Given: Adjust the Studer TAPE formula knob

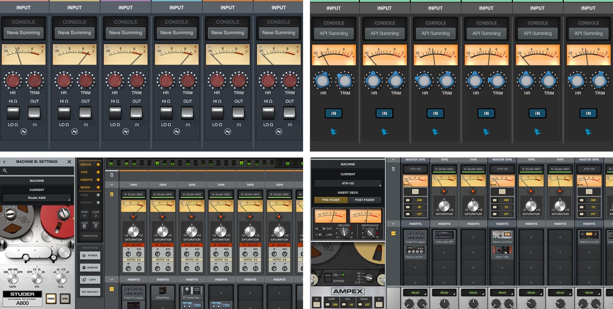Looking at the screenshot, I should point(12,278).
